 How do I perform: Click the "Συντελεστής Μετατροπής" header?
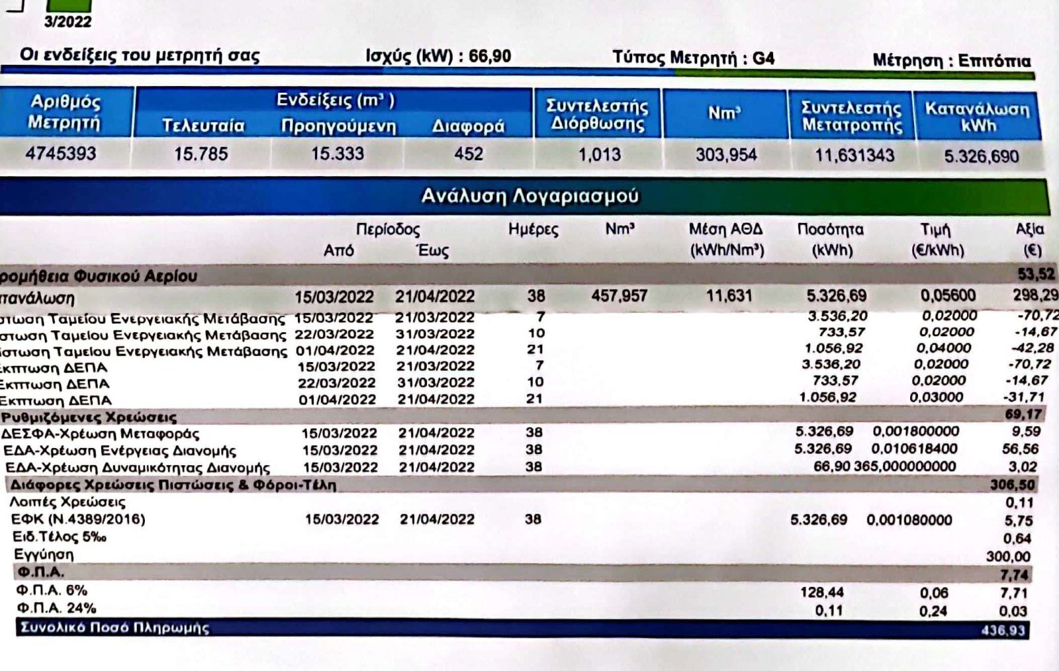click(x=852, y=116)
